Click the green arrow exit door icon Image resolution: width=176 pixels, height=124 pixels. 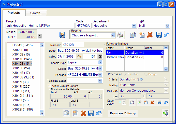point(166,113)
